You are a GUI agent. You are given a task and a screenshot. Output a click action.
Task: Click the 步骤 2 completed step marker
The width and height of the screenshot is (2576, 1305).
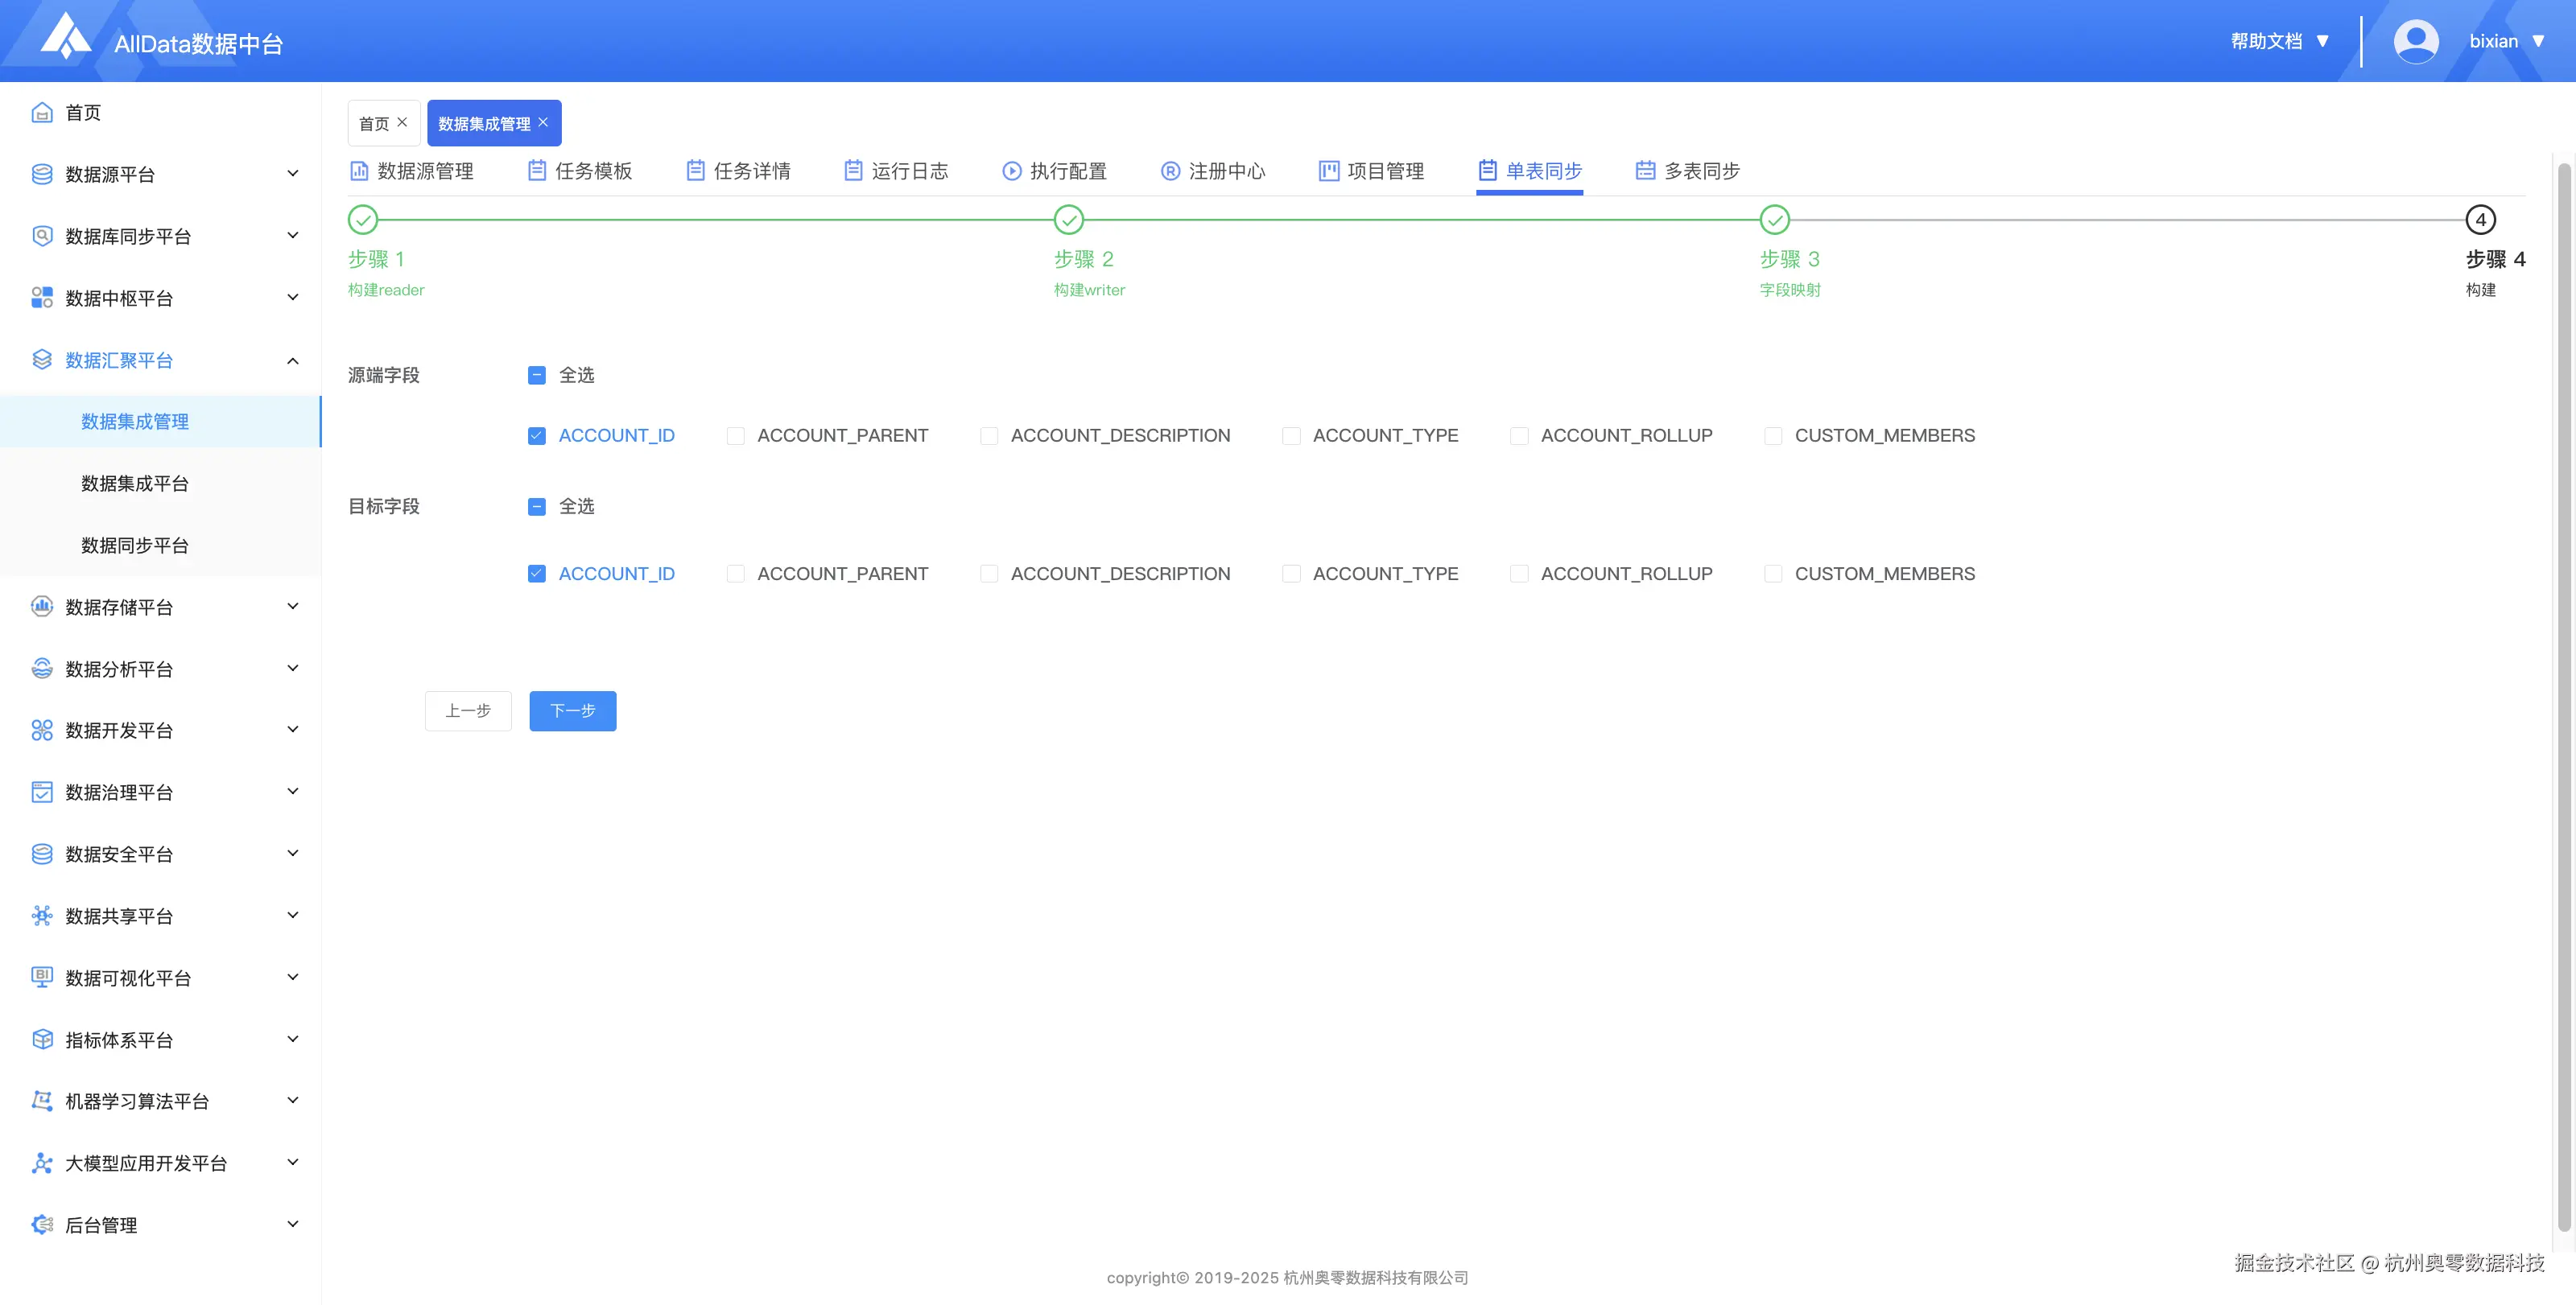1068,220
